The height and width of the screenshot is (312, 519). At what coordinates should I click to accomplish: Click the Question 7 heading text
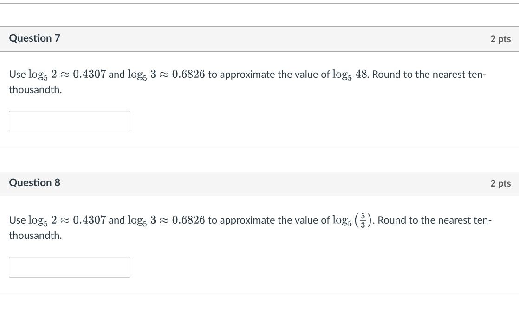(x=34, y=38)
